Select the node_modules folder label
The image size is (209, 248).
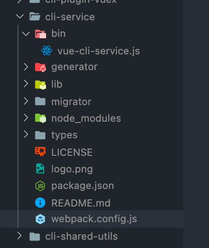[86, 118]
